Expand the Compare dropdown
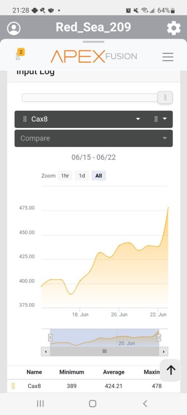The width and height of the screenshot is (187, 415). click(93, 138)
